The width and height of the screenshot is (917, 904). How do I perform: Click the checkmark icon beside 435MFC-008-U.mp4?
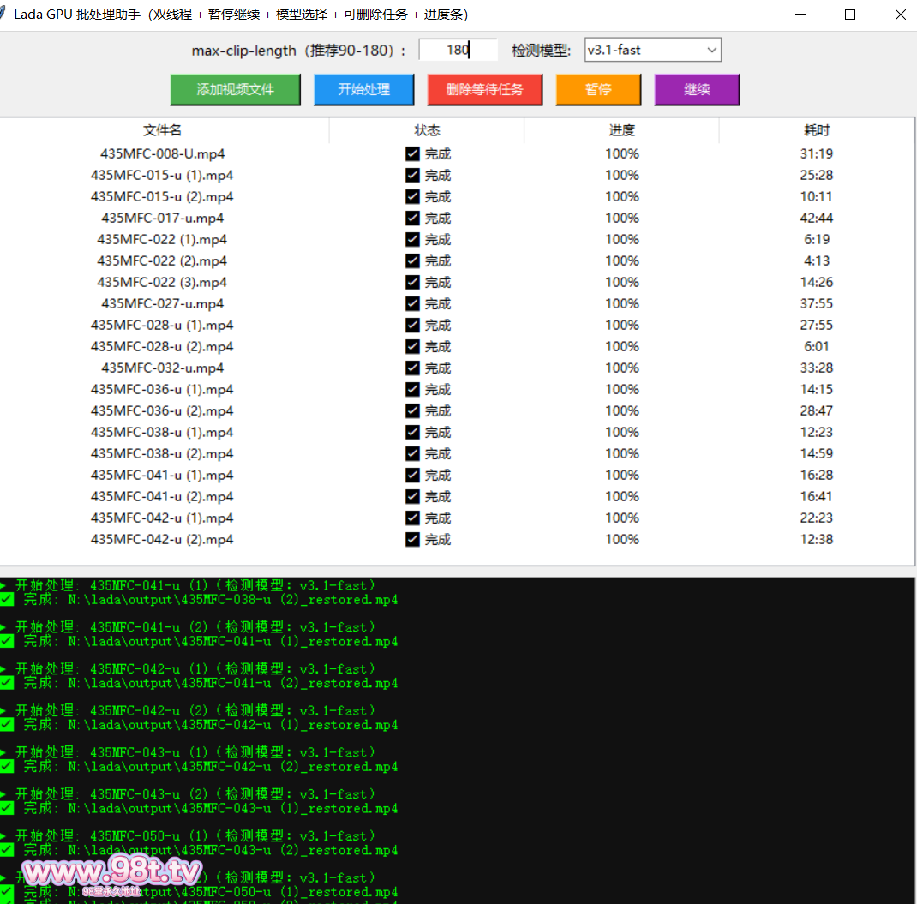coord(412,154)
